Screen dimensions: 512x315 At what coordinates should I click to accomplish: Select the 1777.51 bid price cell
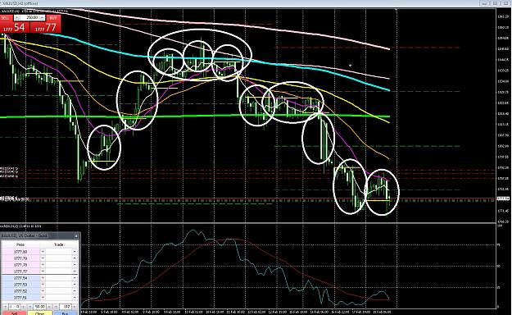[21, 298]
